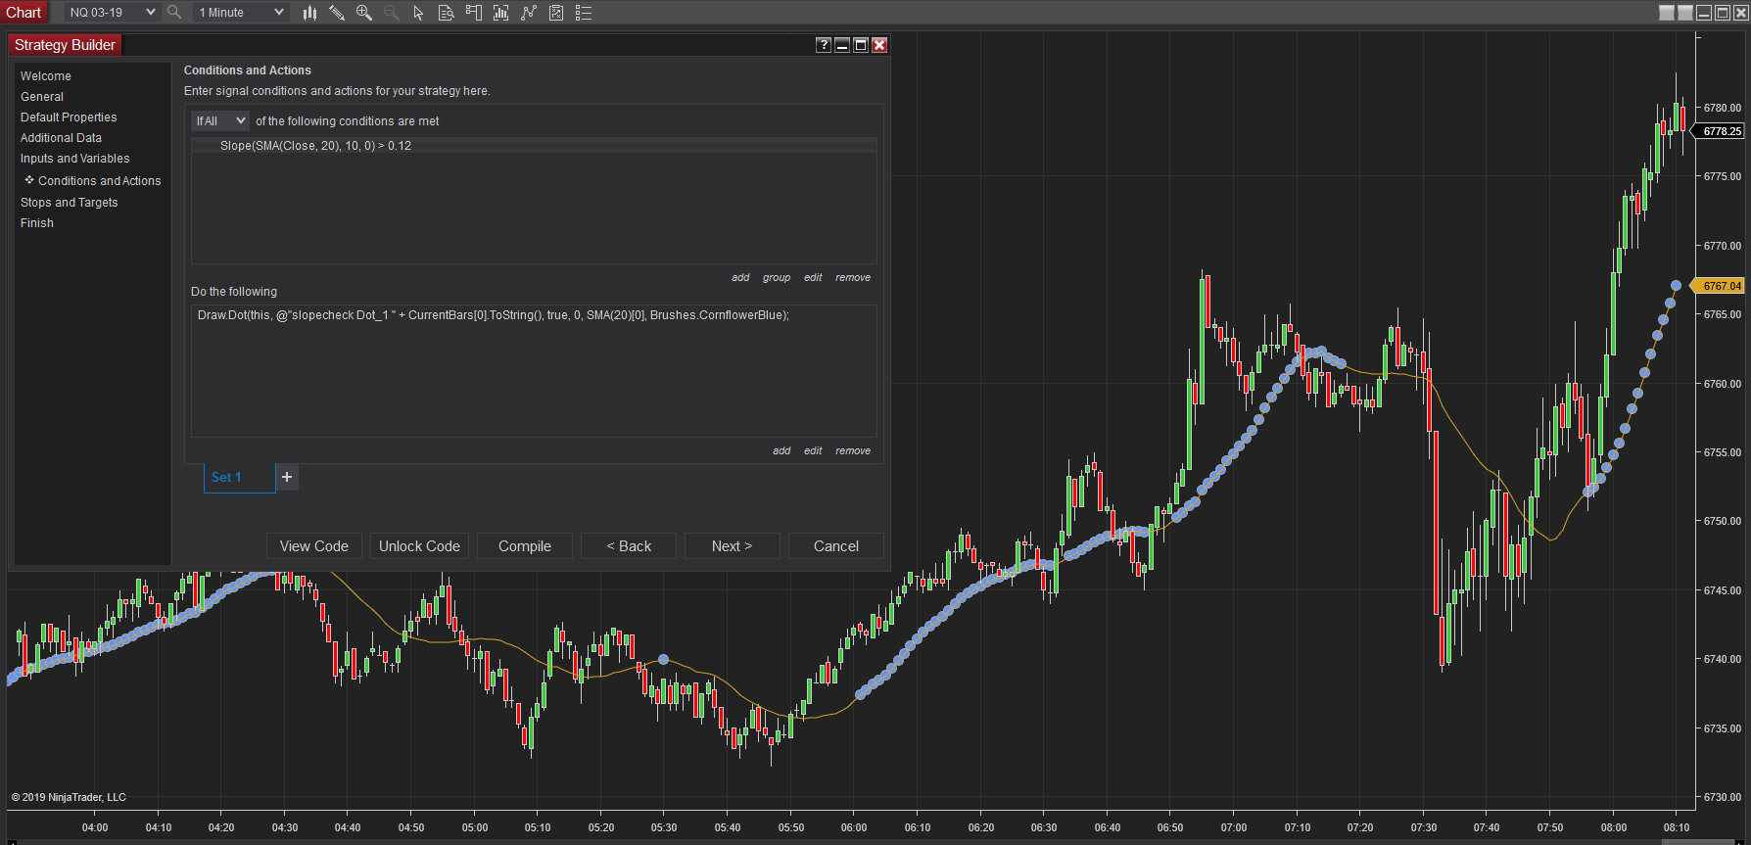This screenshot has width=1751, height=845.
Task: Click 'edit' link under the actions list
Action: (813, 451)
